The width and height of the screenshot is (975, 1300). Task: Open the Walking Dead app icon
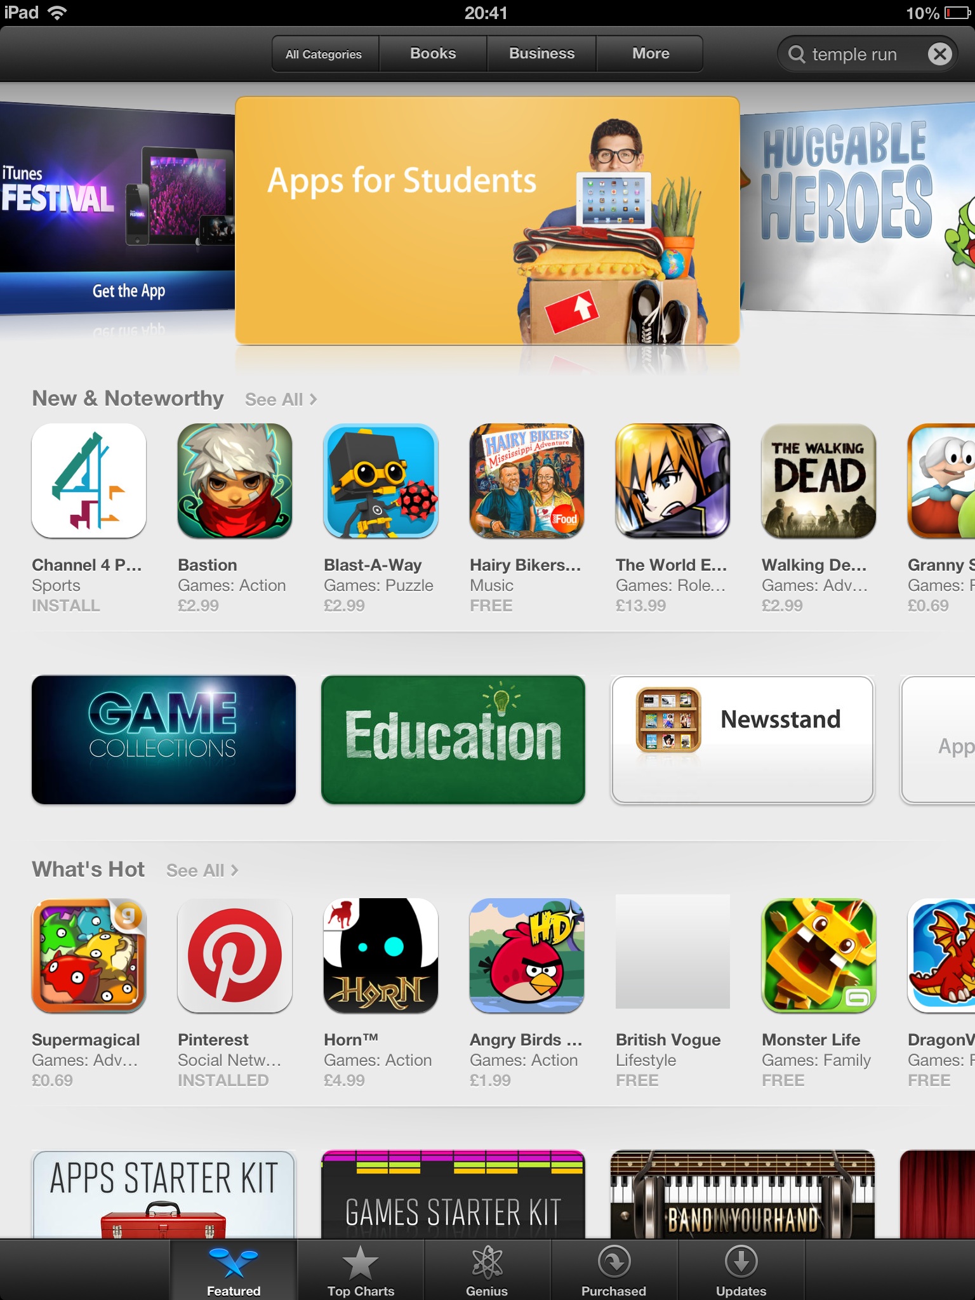coord(819,481)
